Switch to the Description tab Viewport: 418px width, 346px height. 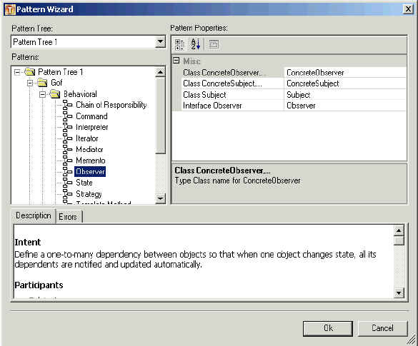pyautogui.click(x=34, y=215)
